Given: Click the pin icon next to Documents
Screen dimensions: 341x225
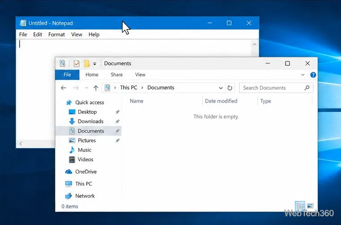Looking at the screenshot, I should [117, 131].
